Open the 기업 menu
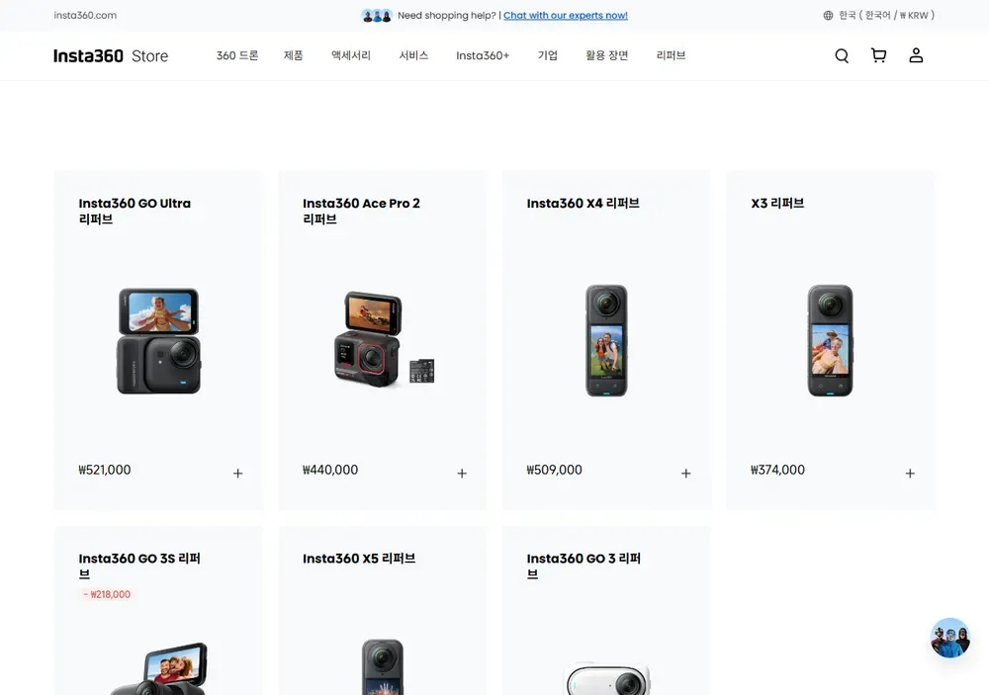The image size is (989, 695). [548, 55]
